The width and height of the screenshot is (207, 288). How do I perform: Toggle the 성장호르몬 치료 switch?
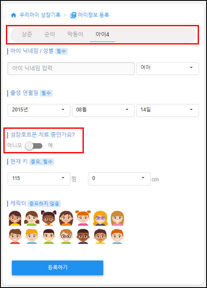pyautogui.click(x=34, y=146)
